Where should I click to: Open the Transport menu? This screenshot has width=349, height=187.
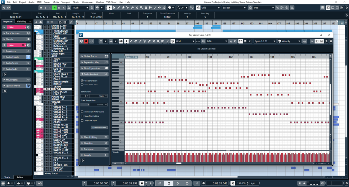pyautogui.click(x=66, y=2)
